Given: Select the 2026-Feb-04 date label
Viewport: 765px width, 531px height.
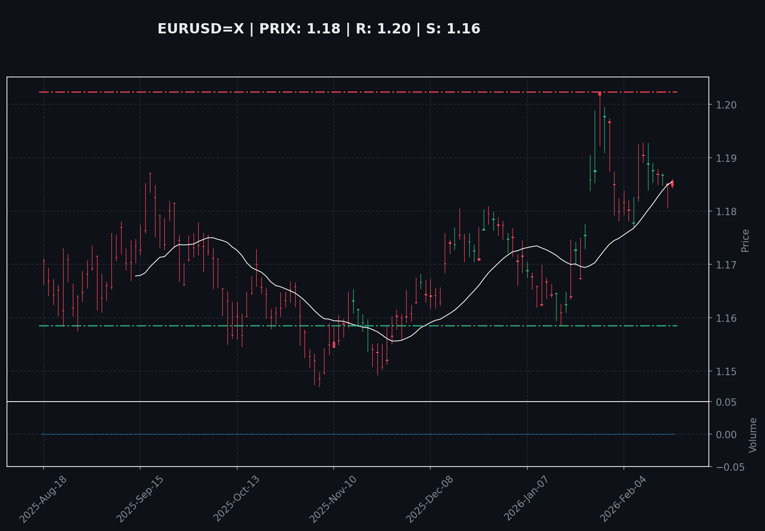Looking at the screenshot, I should [623, 499].
